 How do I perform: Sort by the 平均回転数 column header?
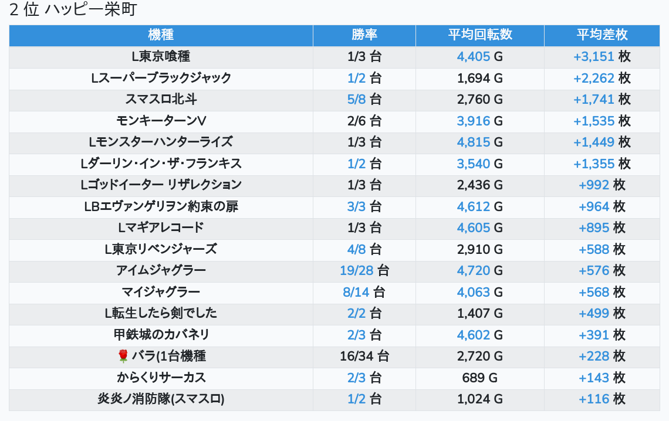point(480,35)
